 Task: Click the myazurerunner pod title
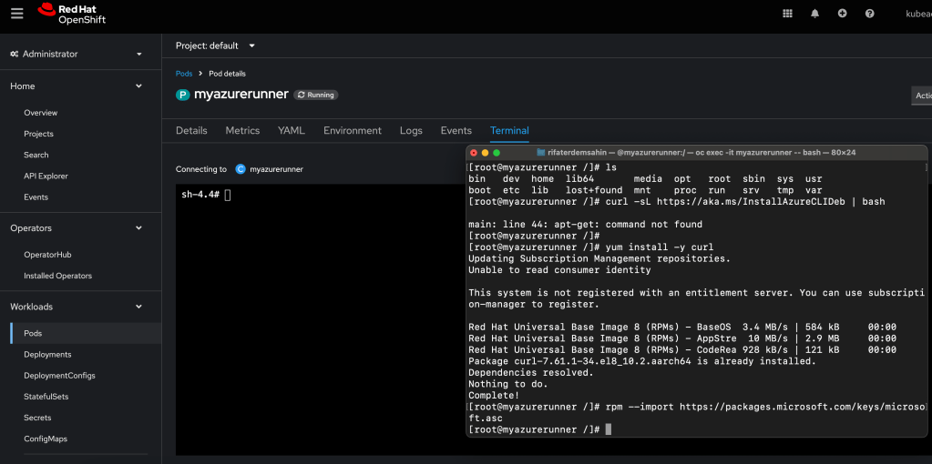241,95
